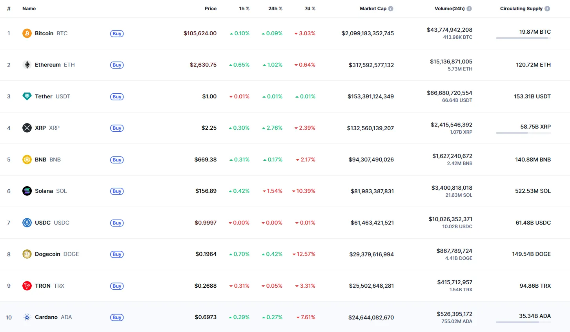Open the Circulating Supply info icon

(x=547, y=9)
